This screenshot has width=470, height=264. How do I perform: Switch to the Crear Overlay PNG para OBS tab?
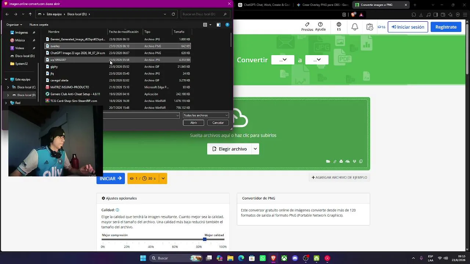(323, 5)
